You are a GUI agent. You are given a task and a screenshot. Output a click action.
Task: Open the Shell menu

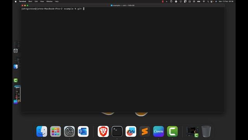30,2
